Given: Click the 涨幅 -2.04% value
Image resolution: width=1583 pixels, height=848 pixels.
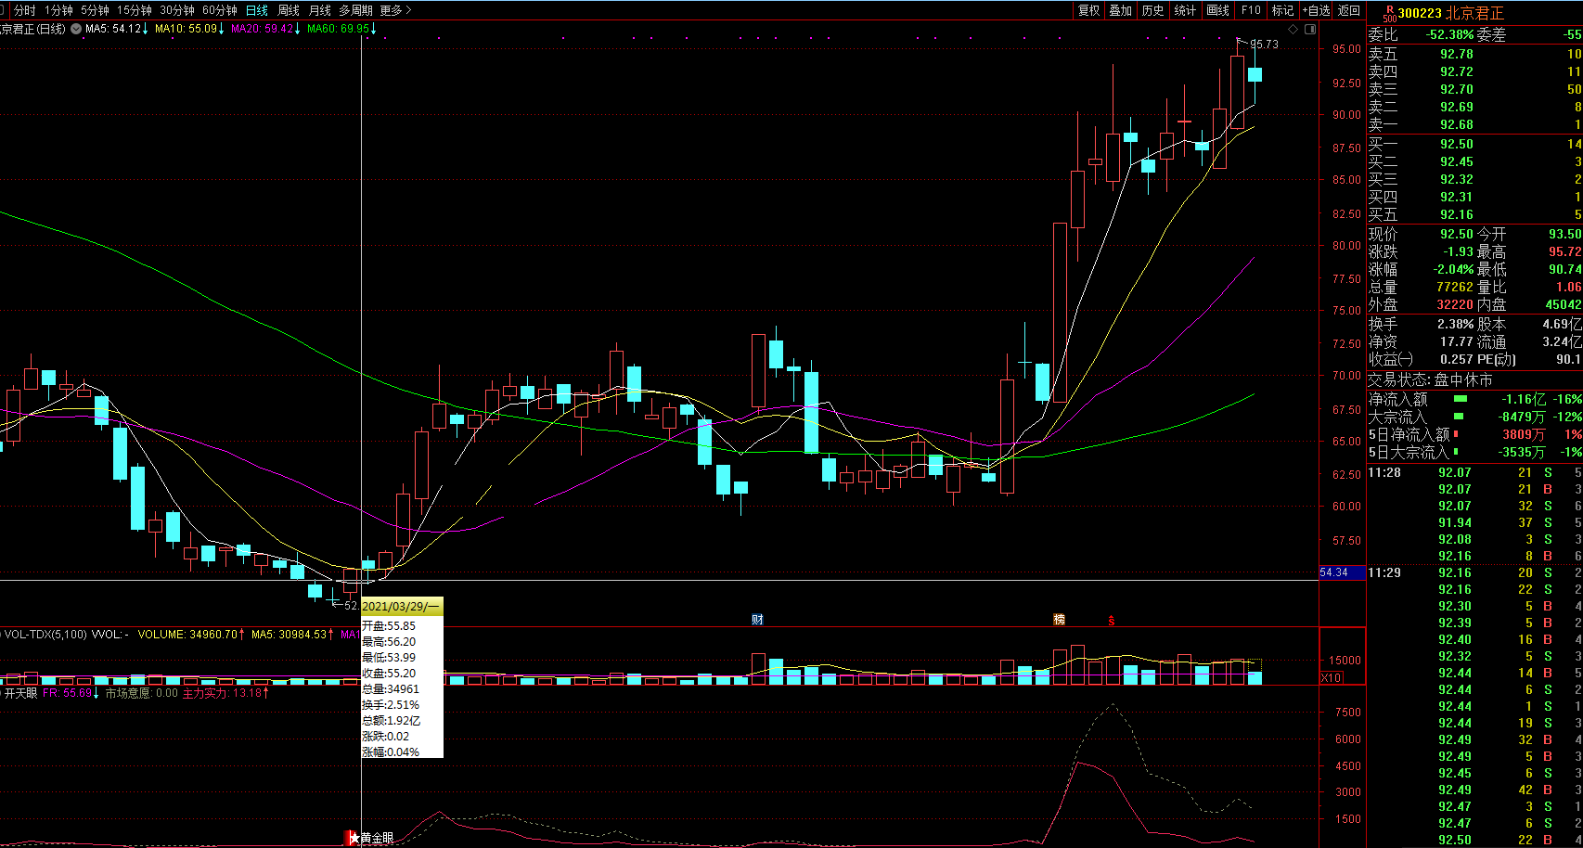Looking at the screenshot, I should (1451, 269).
